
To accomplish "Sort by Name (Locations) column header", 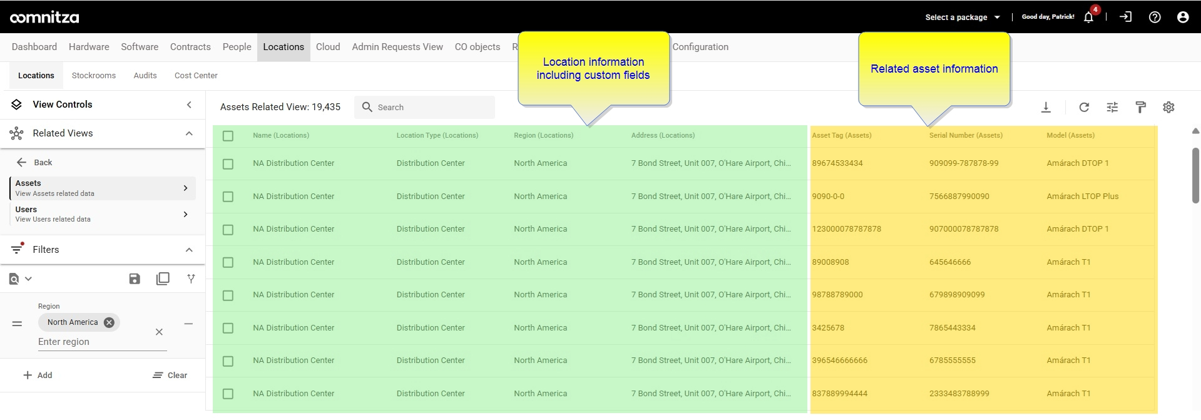I will [281, 135].
